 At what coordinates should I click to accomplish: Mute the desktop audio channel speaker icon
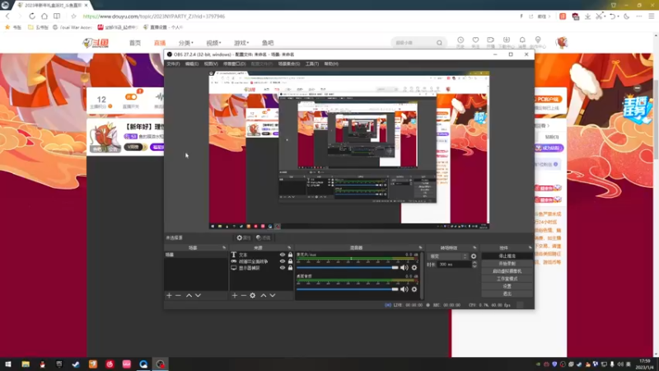(x=404, y=289)
